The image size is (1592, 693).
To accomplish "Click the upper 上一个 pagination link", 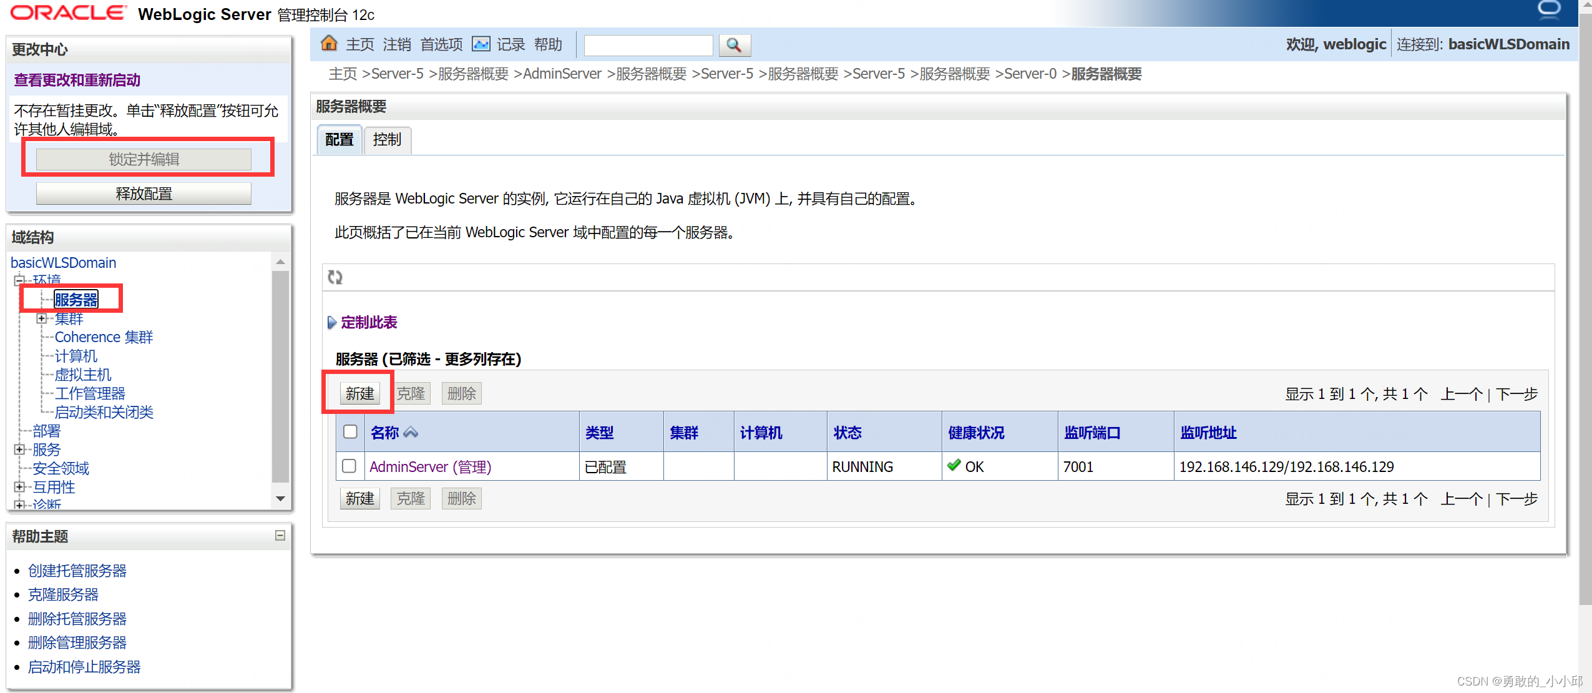I will [1462, 394].
